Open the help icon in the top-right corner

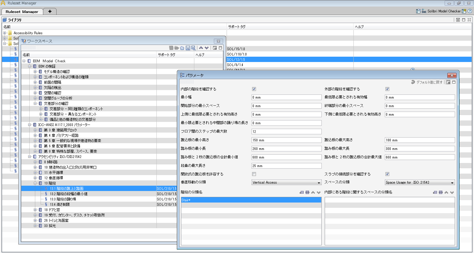(x=470, y=11)
